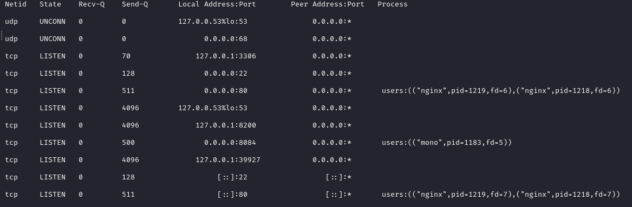The width and height of the screenshot is (632, 207).
Task: Click the Netid column header
Action: click(x=15, y=4)
